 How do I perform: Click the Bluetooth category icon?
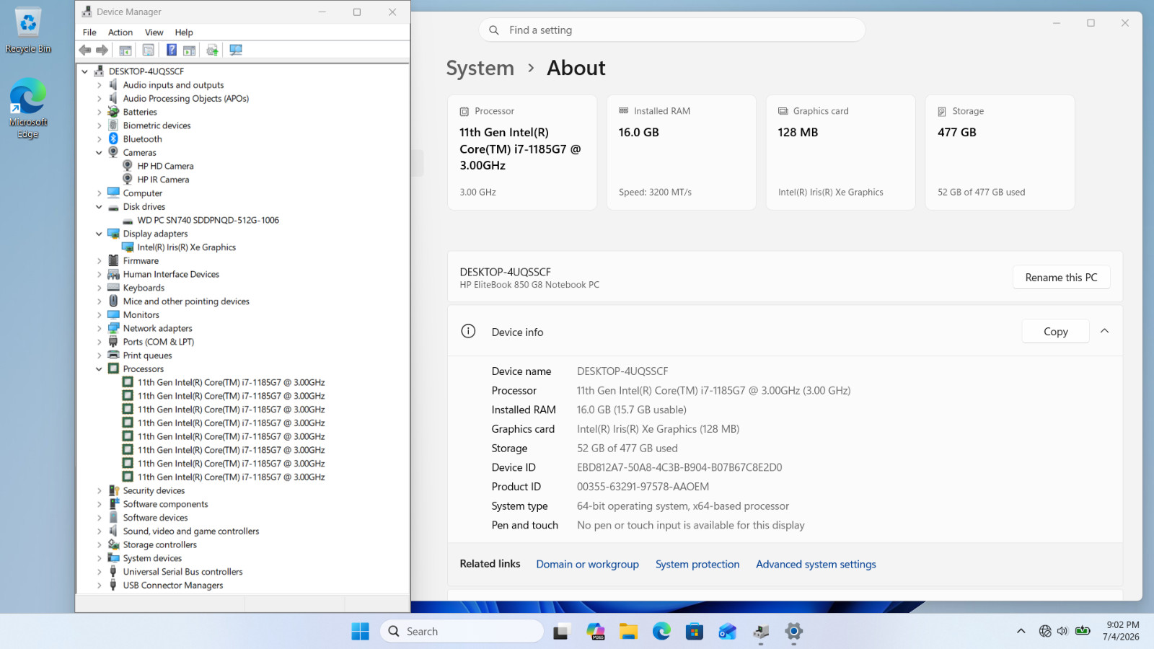[113, 138]
